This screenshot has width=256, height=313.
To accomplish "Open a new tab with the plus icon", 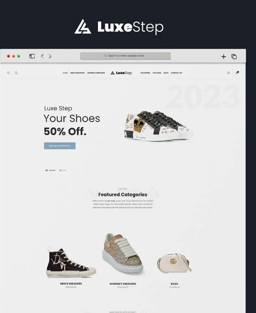I will pyautogui.click(x=223, y=56).
